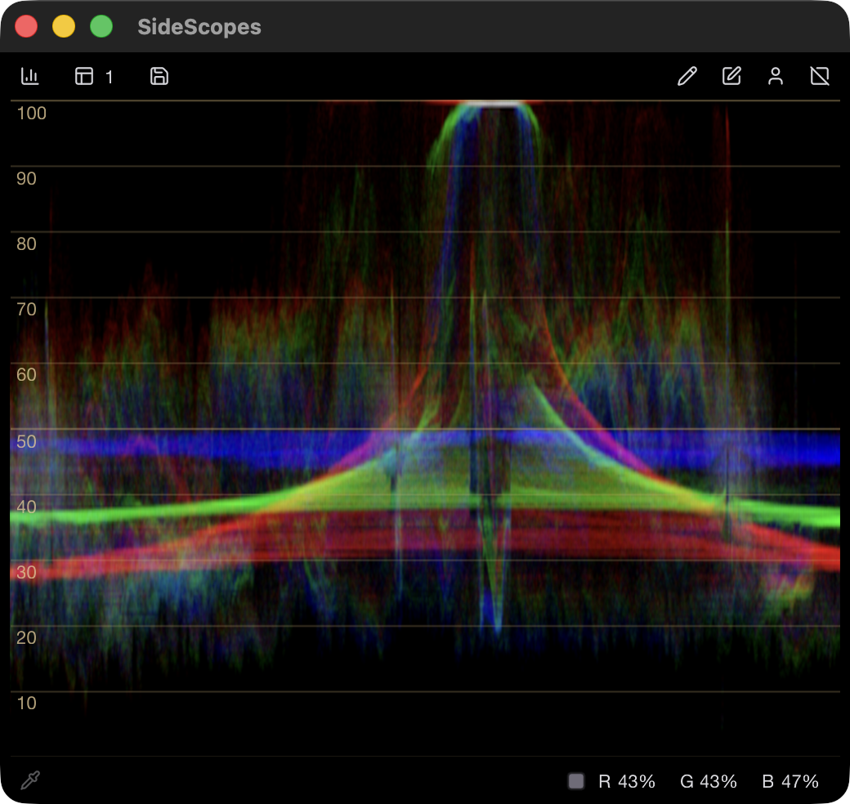Open the layout panel icon

click(x=84, y=76)
